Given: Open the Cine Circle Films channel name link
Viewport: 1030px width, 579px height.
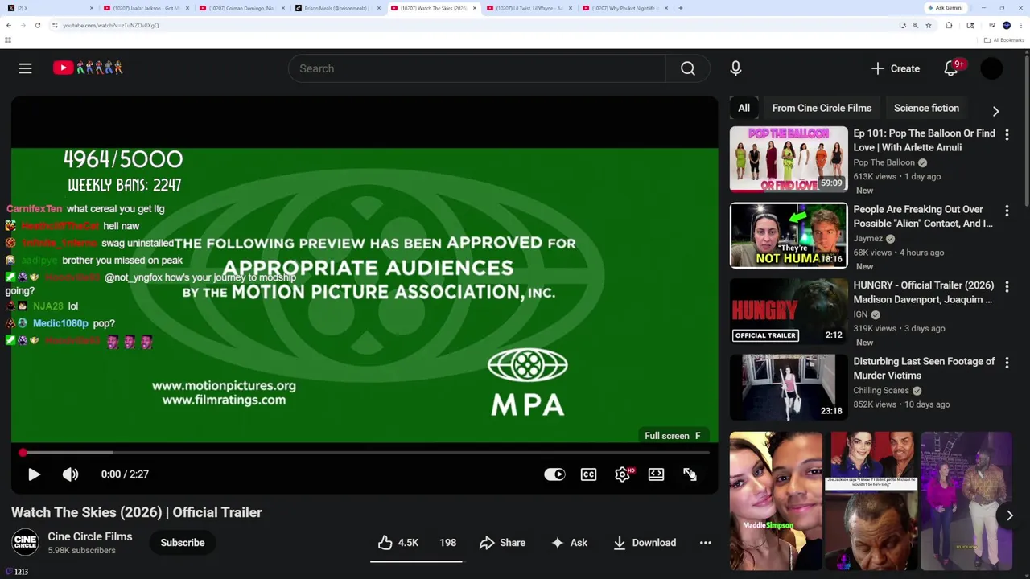Looking at the screenshot, I should 90,536.
